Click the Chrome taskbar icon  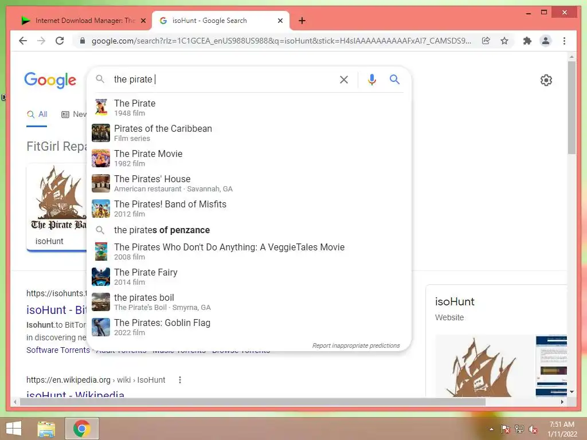tap(81, 429)
